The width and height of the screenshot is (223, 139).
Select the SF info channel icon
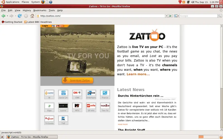click(91, 107)
